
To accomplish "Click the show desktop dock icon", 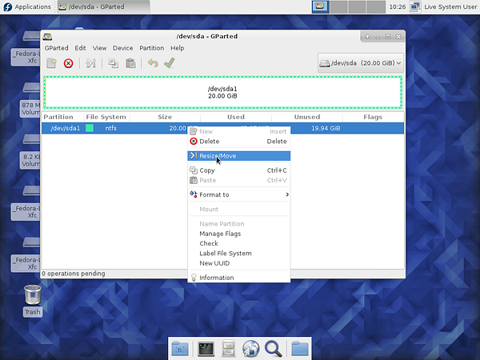I will 180,349.
